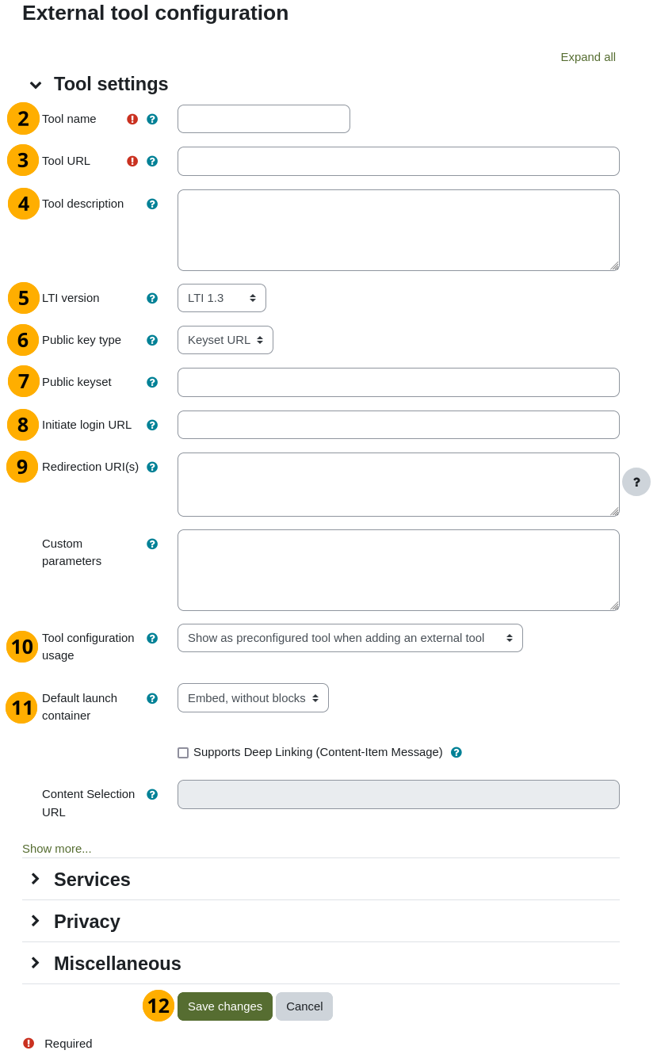Show help for Tool description

152,204
